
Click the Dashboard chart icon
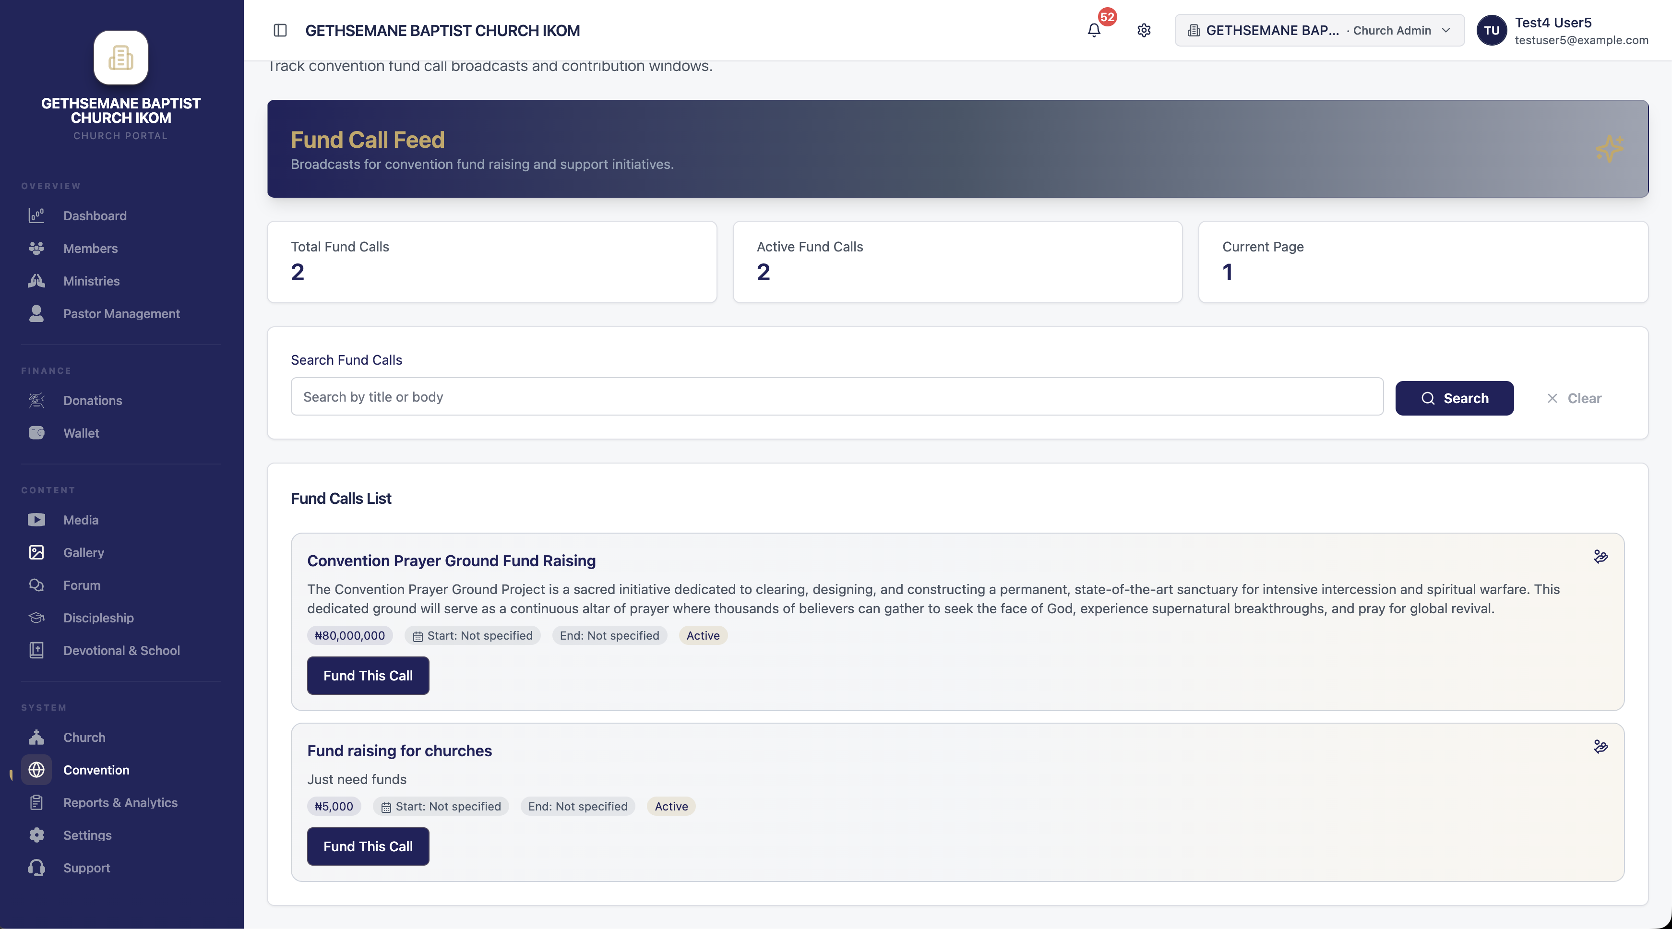point(36,215)
